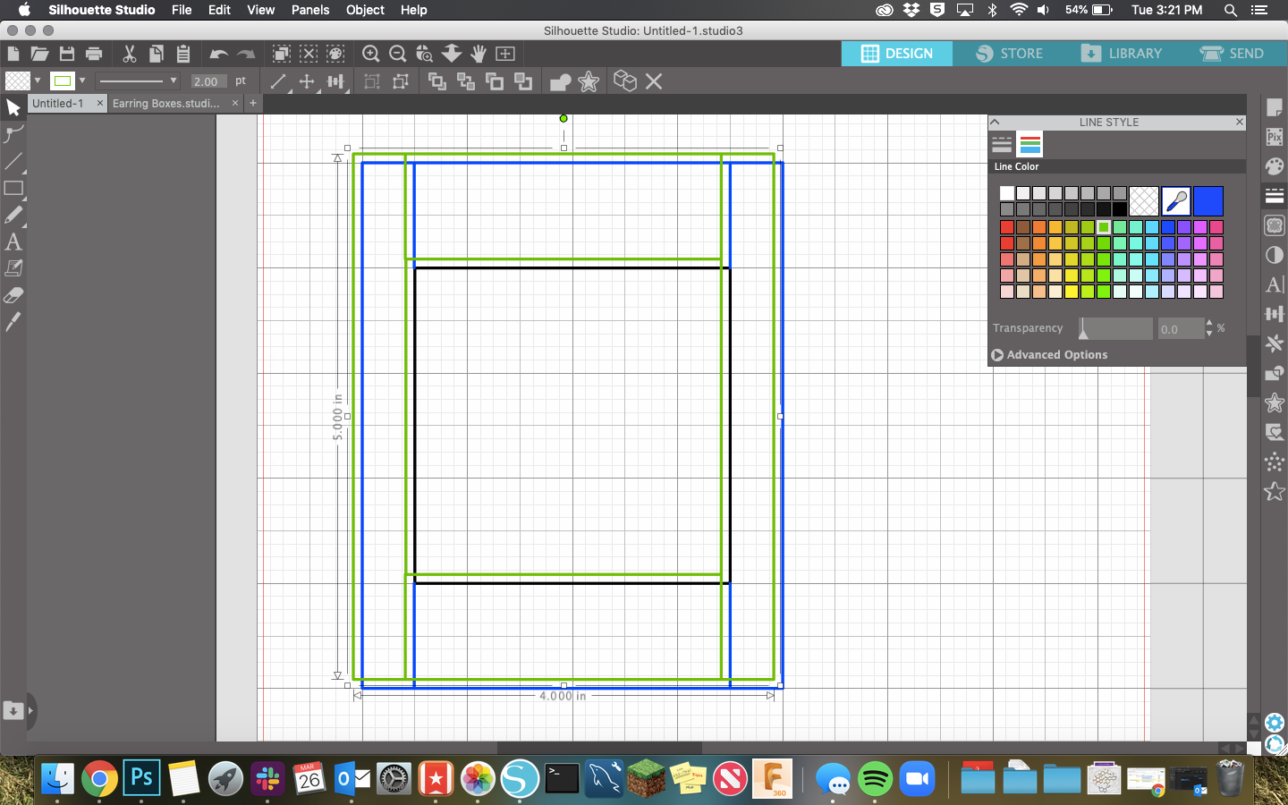This screenshot has width=1288, height=805.
Task: Click the Undo arrow icon
Action: [218, 54]
